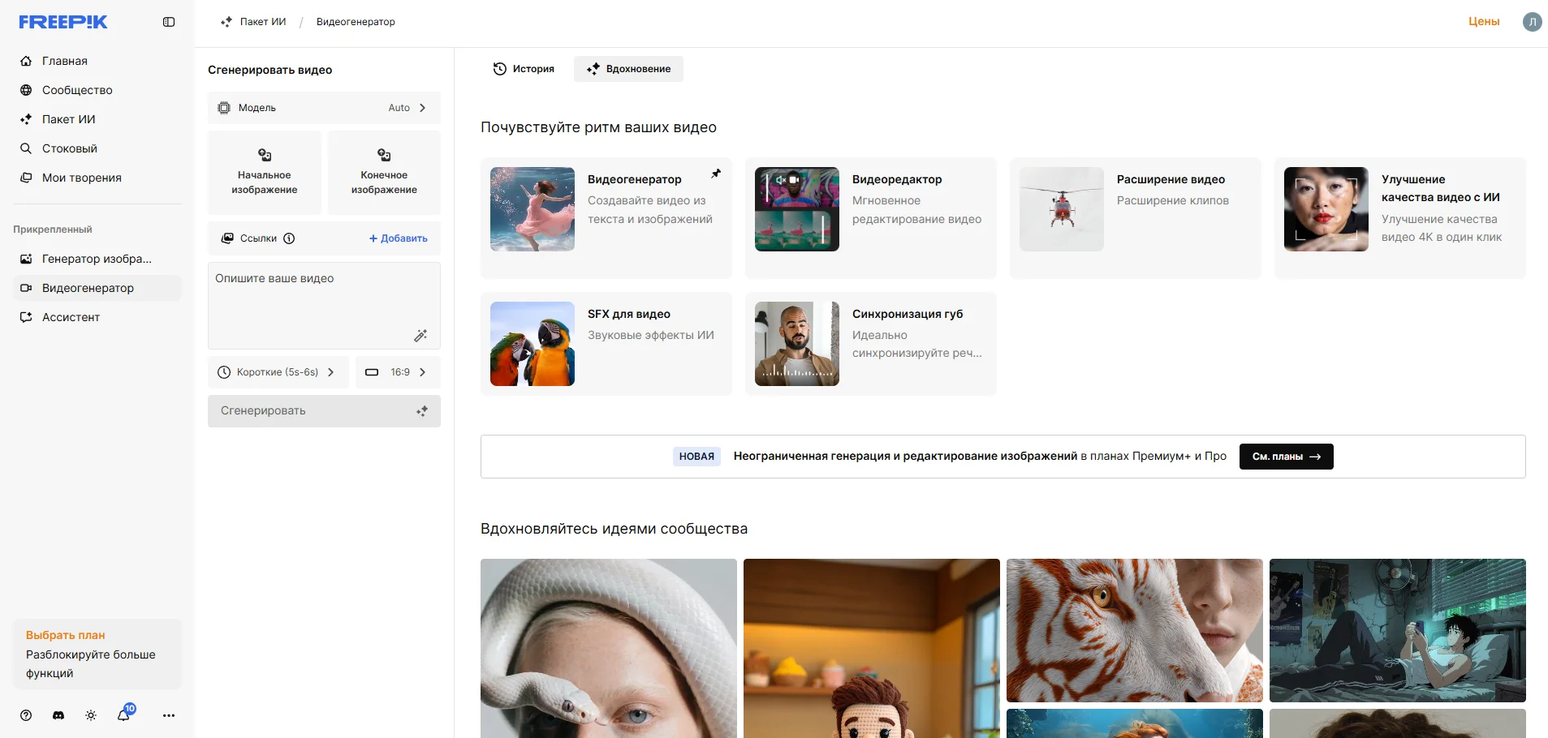Click the НОВАЯ badge in the banner

(696, 457)
